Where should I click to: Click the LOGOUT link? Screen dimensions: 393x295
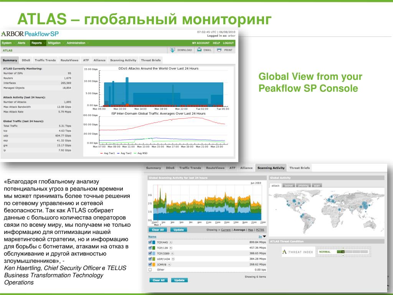point(228,43)
